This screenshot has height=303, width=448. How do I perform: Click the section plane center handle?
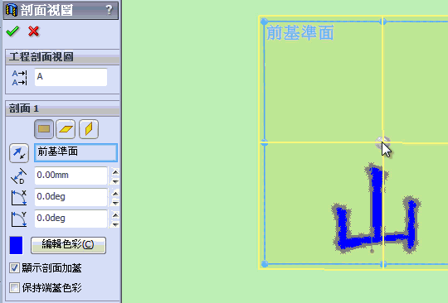tap(382, 142)
